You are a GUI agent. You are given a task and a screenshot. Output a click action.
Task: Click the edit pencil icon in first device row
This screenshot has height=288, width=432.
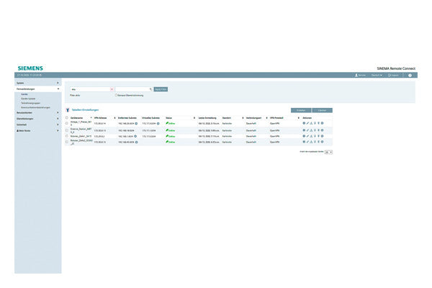(308, 123)
